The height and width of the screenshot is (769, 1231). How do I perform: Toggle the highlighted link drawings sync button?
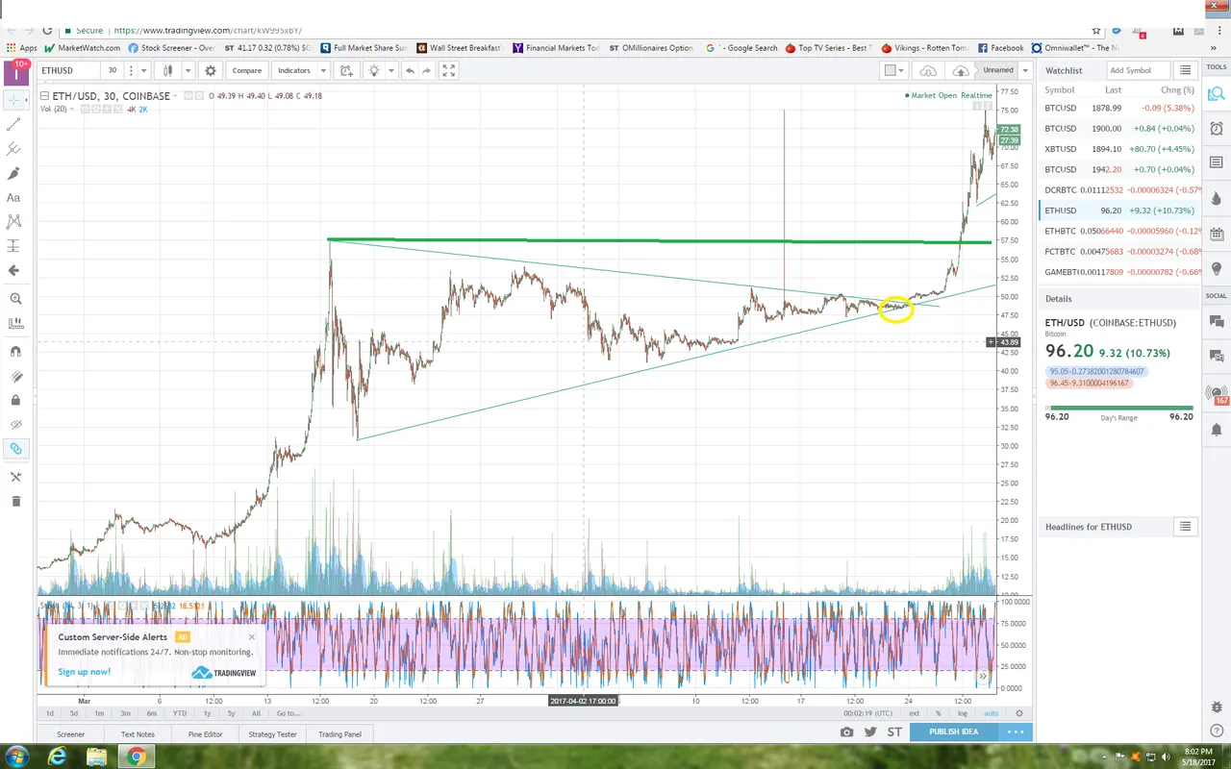pos(13,449)
